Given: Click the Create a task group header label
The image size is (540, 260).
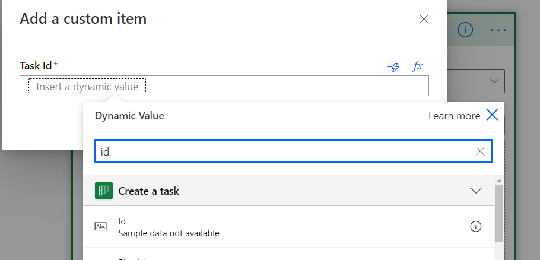Looking at the screenshot, I should pos(148,191).
